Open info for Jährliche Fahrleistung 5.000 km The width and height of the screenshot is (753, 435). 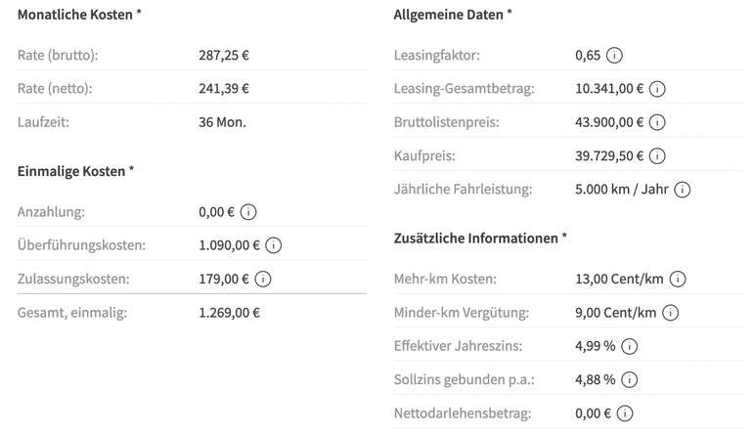tap(683, 190)
